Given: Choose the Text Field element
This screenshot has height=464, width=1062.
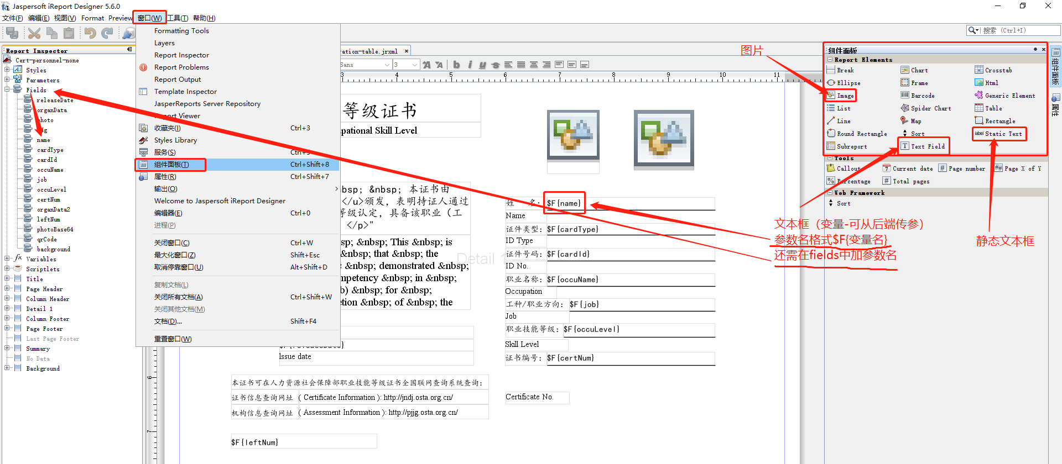Looking at the screenshot, I should [x=923, y=146].
